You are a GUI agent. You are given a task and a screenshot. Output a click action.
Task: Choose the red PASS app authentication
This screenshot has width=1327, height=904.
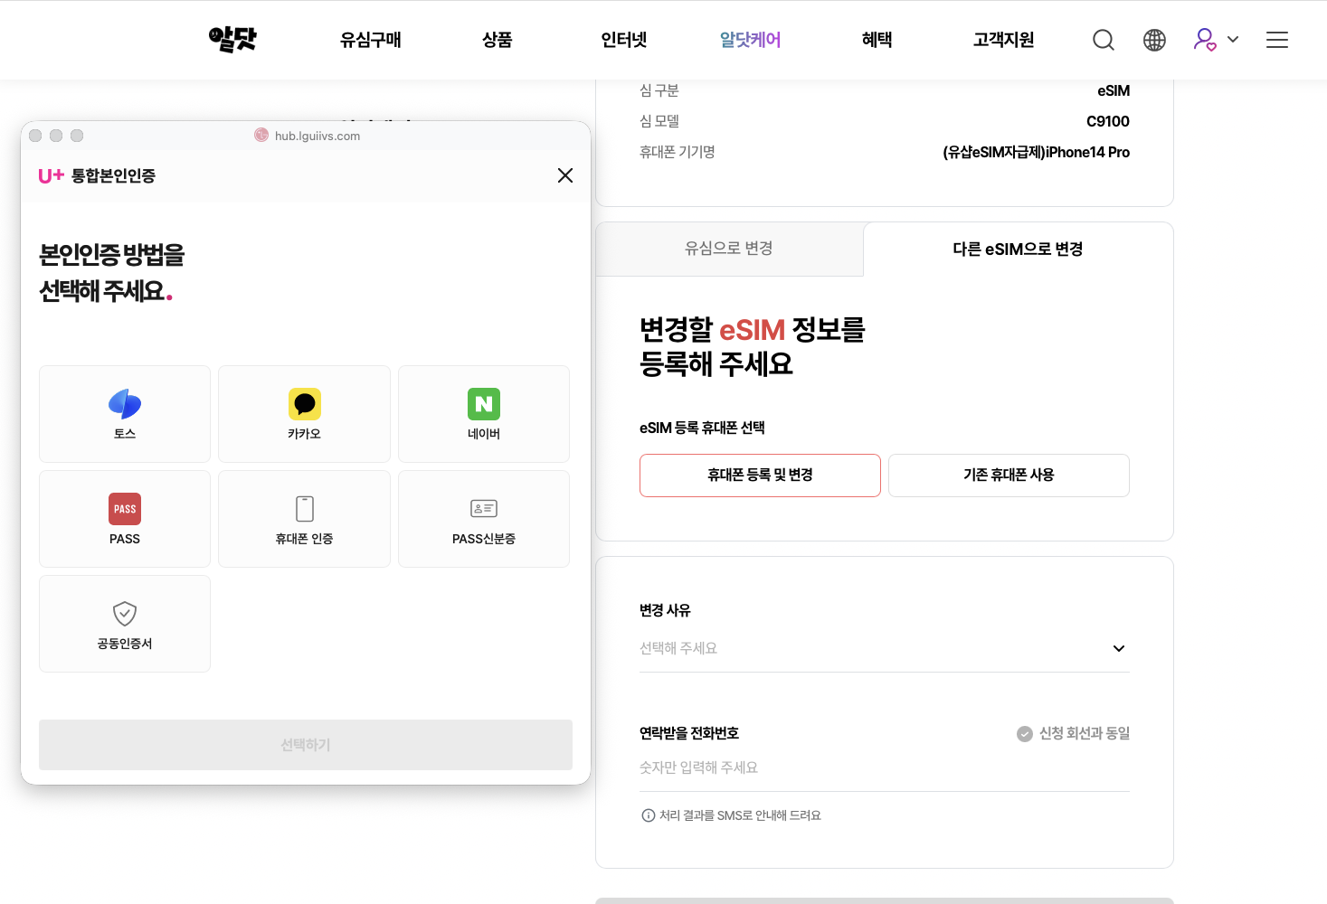pyautogui.click(x=125, y=519)
